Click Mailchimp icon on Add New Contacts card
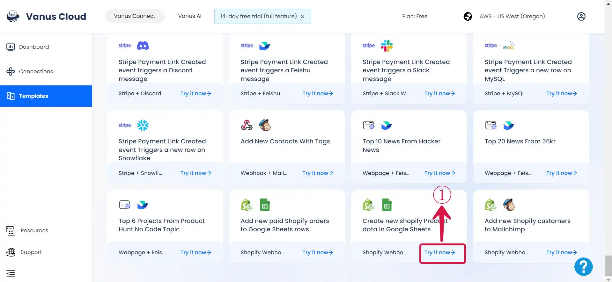Screen dimensions: 612x282 click(x=265, y=125)
